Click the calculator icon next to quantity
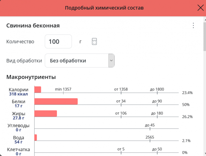This screenshot has height=156, width=206. pyautogui.click(x=94, y=42)
